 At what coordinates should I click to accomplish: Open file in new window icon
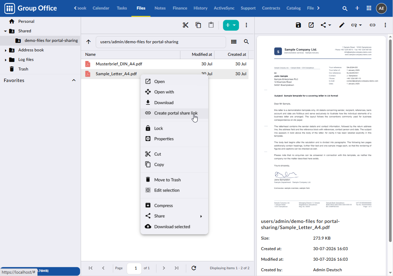coord(311,25)
